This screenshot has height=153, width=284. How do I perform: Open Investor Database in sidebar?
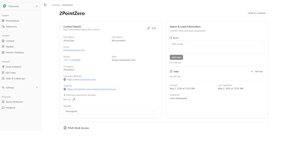15,52
